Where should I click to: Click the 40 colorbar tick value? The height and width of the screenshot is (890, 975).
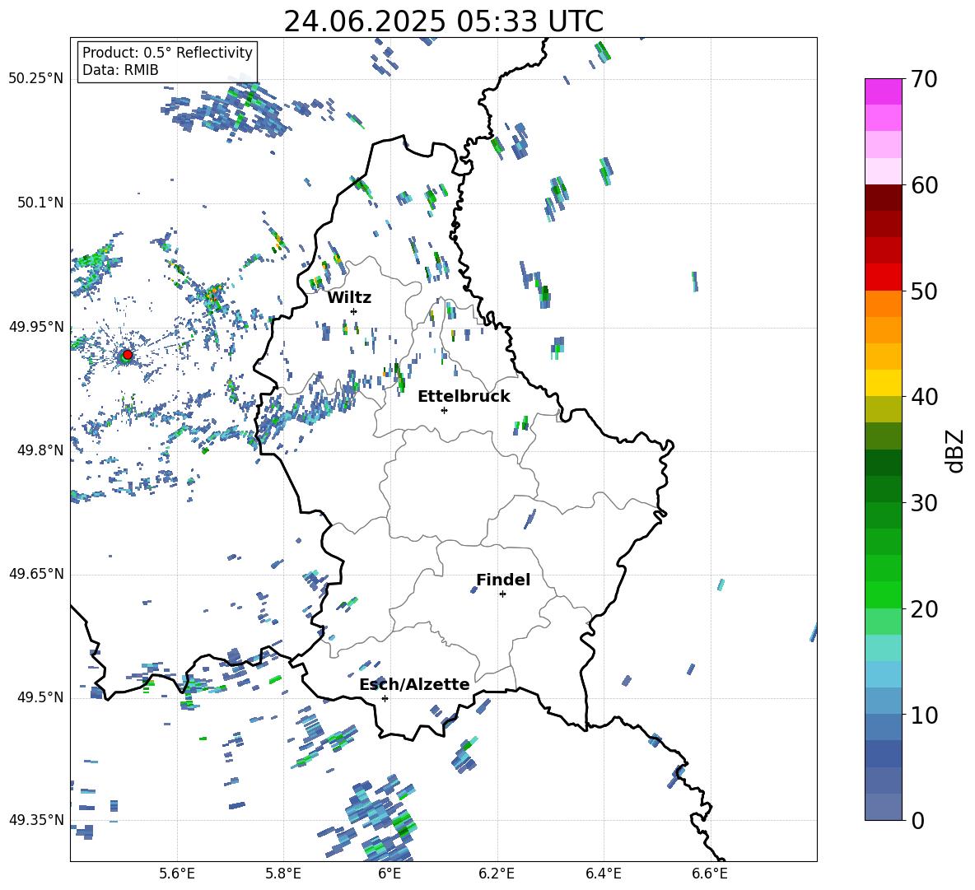[924, 397]
